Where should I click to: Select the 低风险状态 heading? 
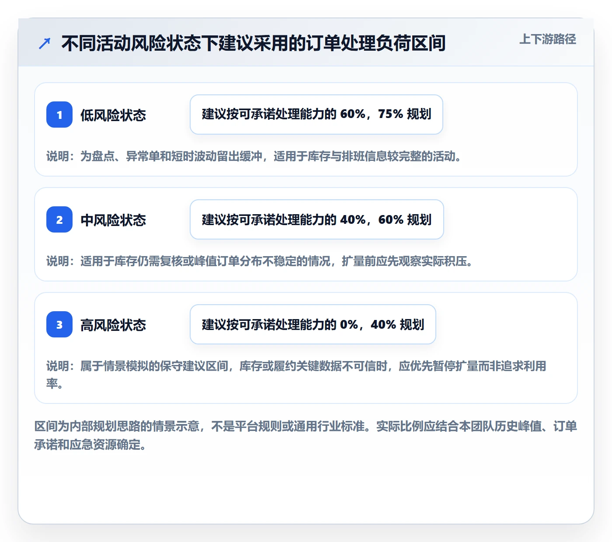(113, 115)
